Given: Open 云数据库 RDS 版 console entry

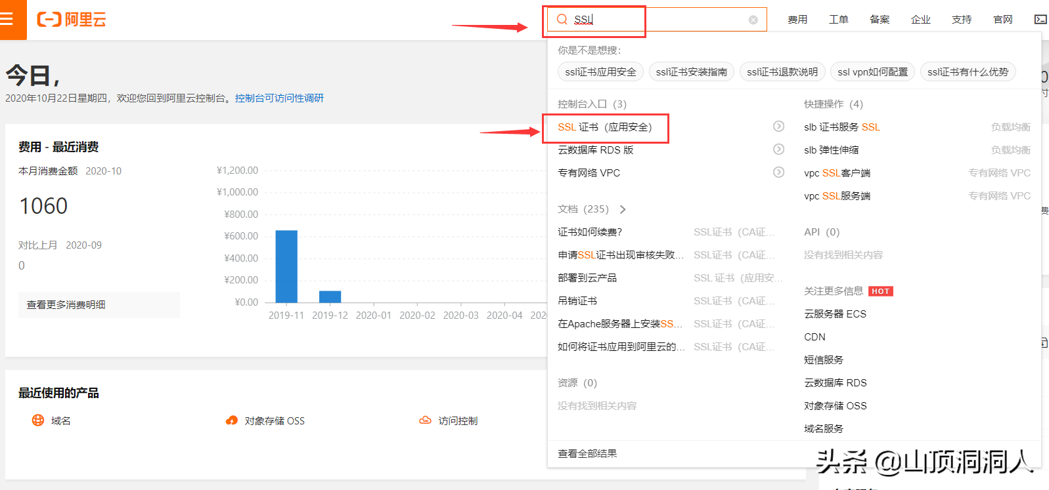Looking at the screenshot, I should [595, 150].
